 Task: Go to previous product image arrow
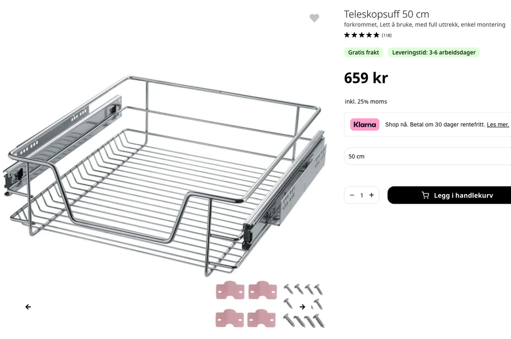tap(28, 307)
